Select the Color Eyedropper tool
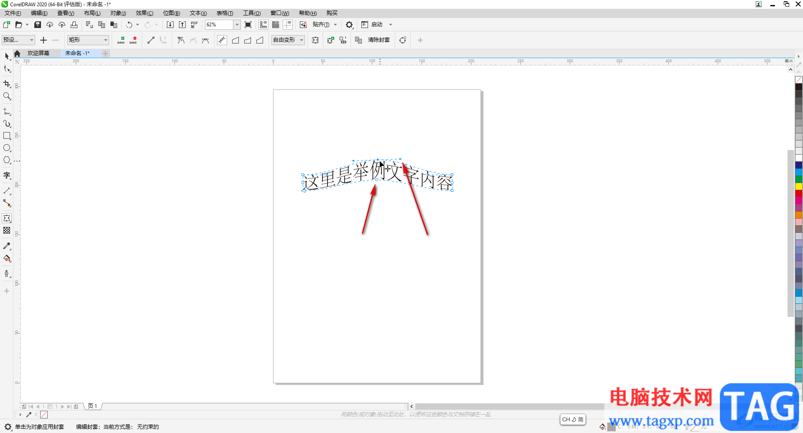 tap(7, 246)
